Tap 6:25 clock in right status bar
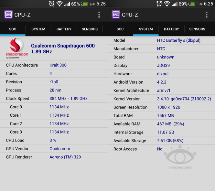The width and height of the screenshot is (215, 191). [x=209, y=4]
